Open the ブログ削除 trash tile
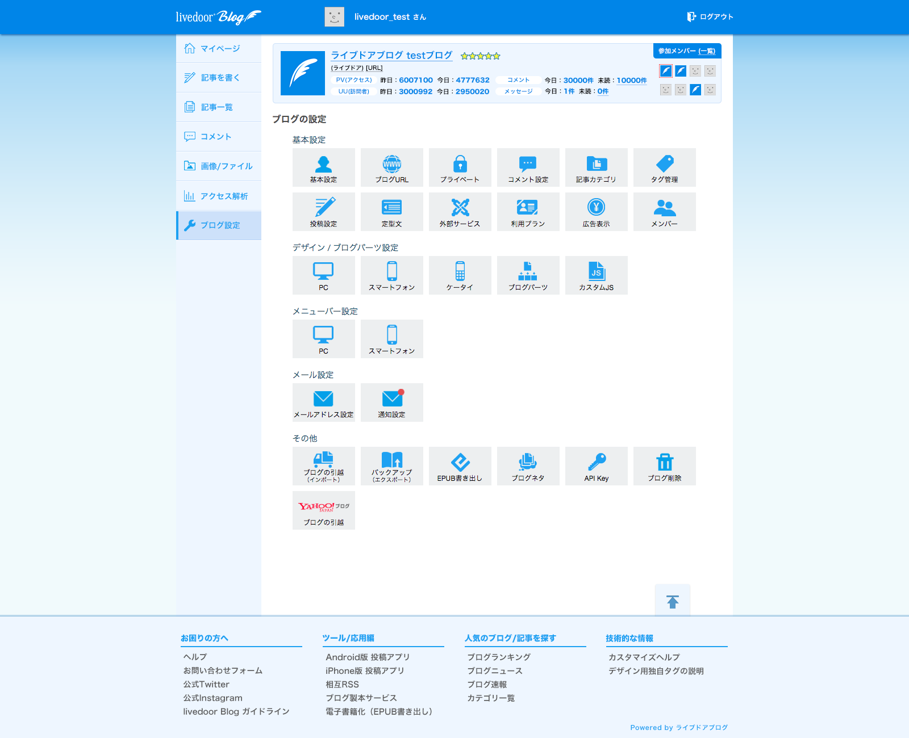The width and height of the screenshot is (909, 738). click(x=665, y=466)
